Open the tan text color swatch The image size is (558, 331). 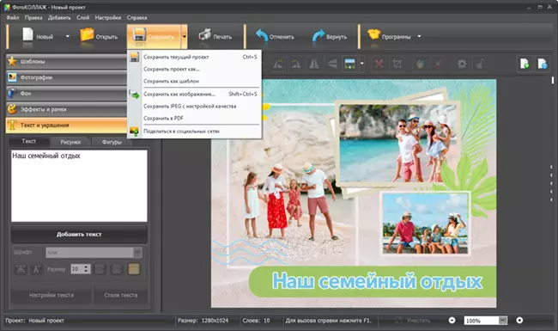(134, 269)
